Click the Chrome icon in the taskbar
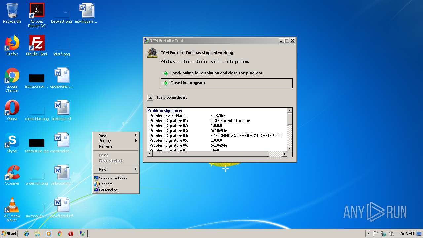Viewport: 423px width, 238px height. click(59, 234)
